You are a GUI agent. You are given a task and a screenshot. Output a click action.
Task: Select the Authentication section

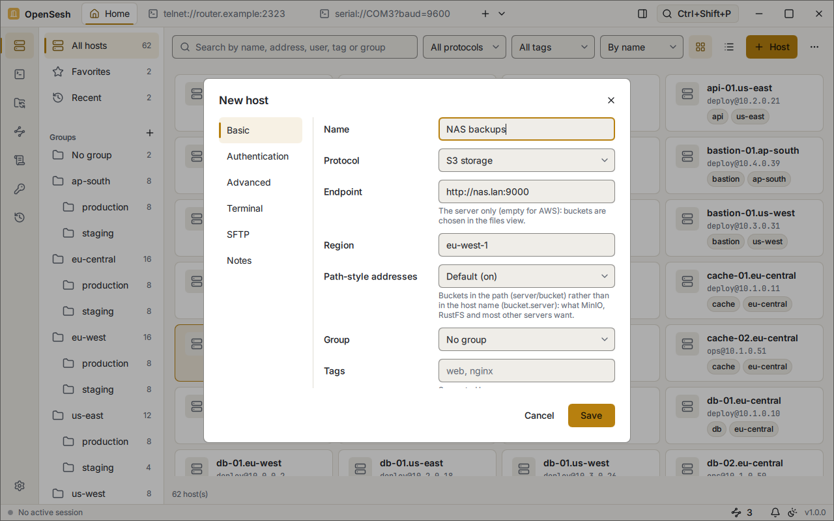(261, 156)
